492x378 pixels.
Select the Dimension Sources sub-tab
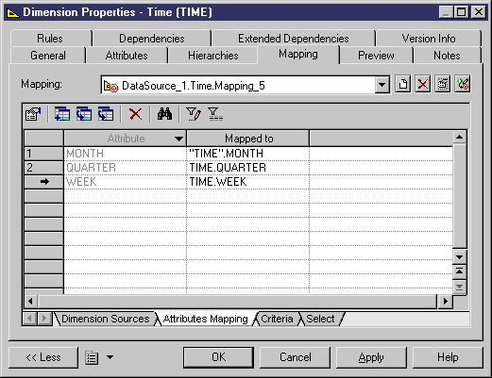[x=105, y=319]
